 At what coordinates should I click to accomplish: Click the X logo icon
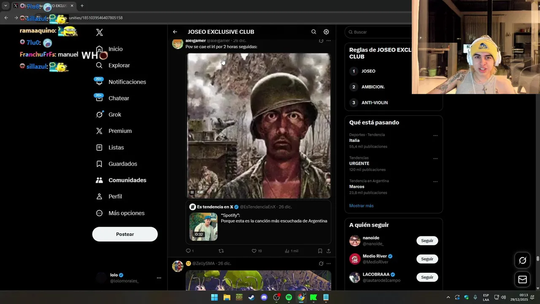click(x=100, y=33)
